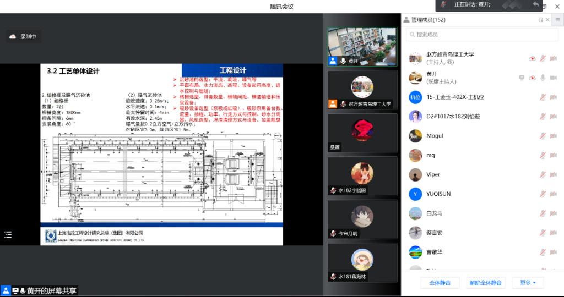Viewport: 564px width, 297px height.
Task: Click 全体静音 to mute all
Action: 440,283
